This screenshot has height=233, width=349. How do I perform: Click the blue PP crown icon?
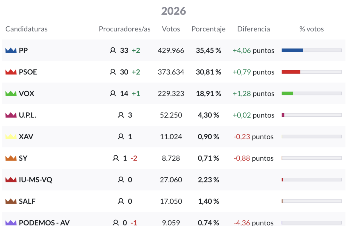11,51
